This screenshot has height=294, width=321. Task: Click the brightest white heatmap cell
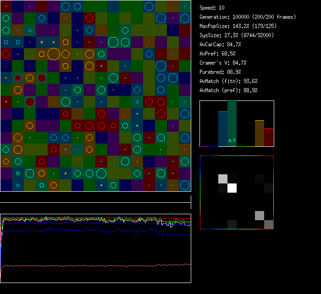pos(232,188)
